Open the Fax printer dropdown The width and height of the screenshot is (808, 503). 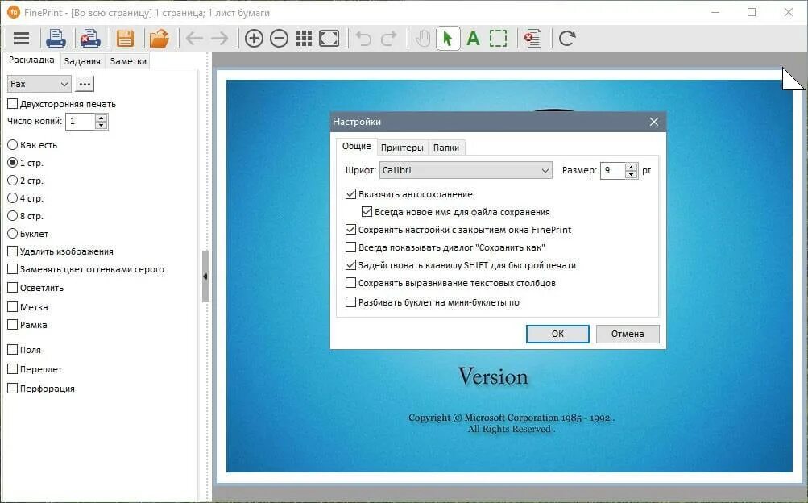[x=39, y=84]
